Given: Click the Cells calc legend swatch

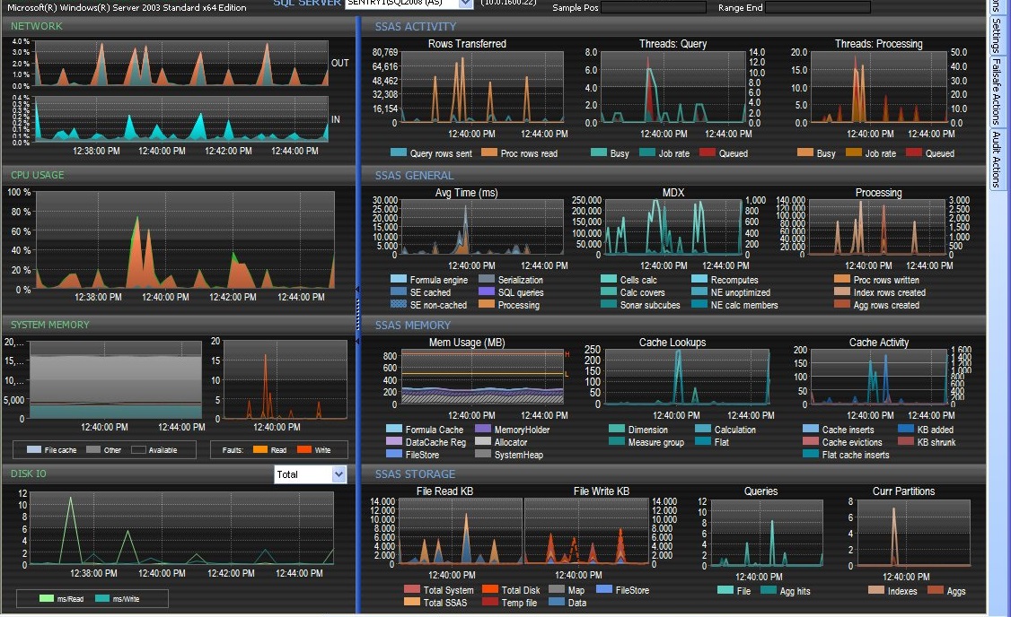Looking at the screenshot, I should point(609,280).
